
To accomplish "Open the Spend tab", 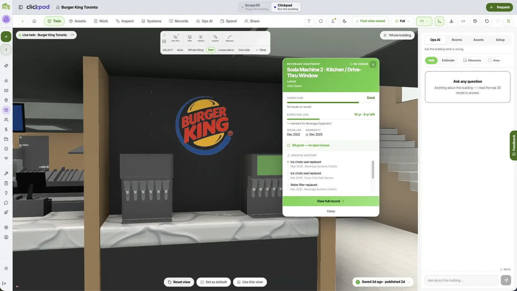I will (x=228, y=21).
